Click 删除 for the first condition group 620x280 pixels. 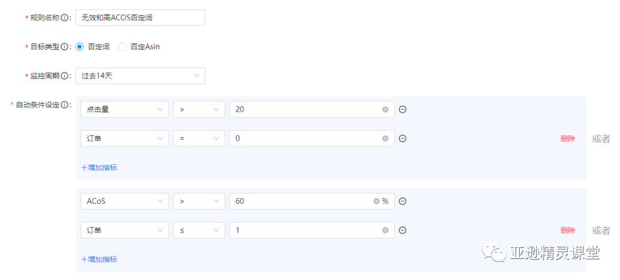[567, 139]
